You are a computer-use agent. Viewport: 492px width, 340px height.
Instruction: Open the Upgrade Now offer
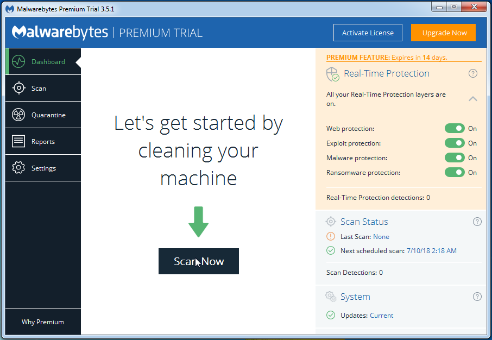(x=443, y=33)
